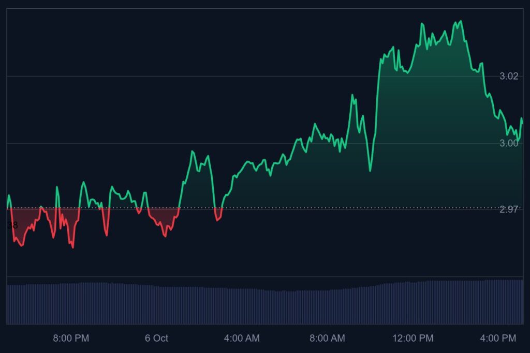The width and height of the screenshot is (530, 353).
Task: Select the 12:00 PM time axis label
Action: (413, 339)
